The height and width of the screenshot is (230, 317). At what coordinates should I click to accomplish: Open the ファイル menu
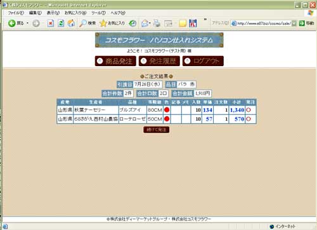point(16,13)
